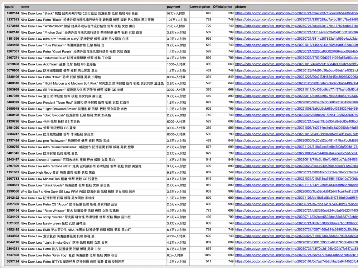This screenshot has height=268, width=358.
Task: Open the picture link for spuId 1237613
Action: click(x=296, y=20)
